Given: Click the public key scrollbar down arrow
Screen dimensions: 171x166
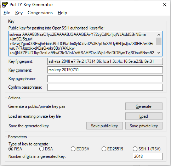Looking at the screenshot, I should (x=159, y=53).
